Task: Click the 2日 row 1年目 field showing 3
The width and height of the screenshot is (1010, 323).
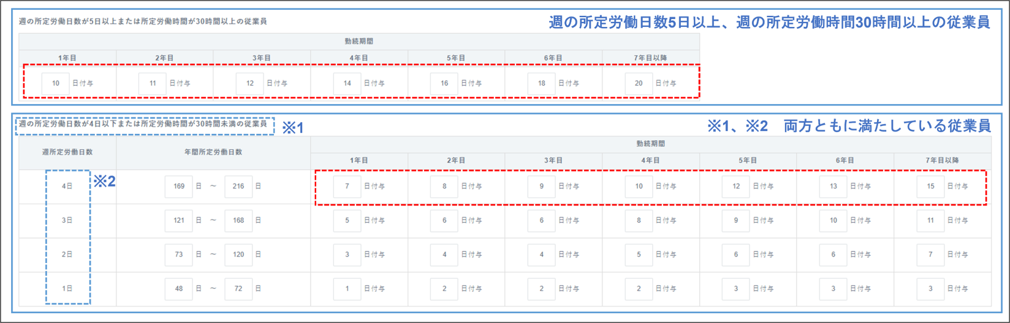Action: tap(347, 254)
